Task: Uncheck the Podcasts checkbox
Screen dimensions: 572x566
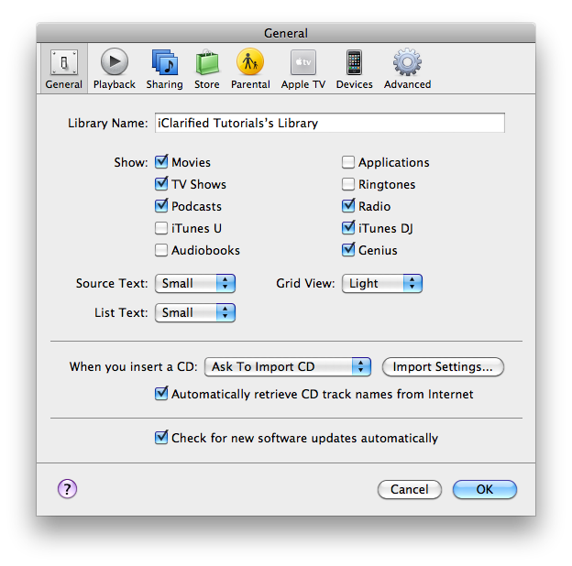Action: [161, 206]
